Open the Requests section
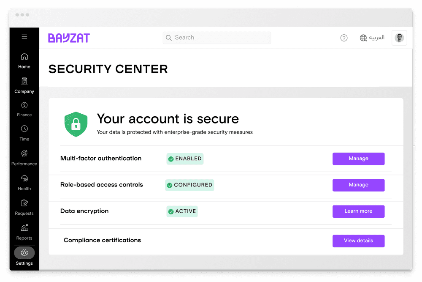 24,207
